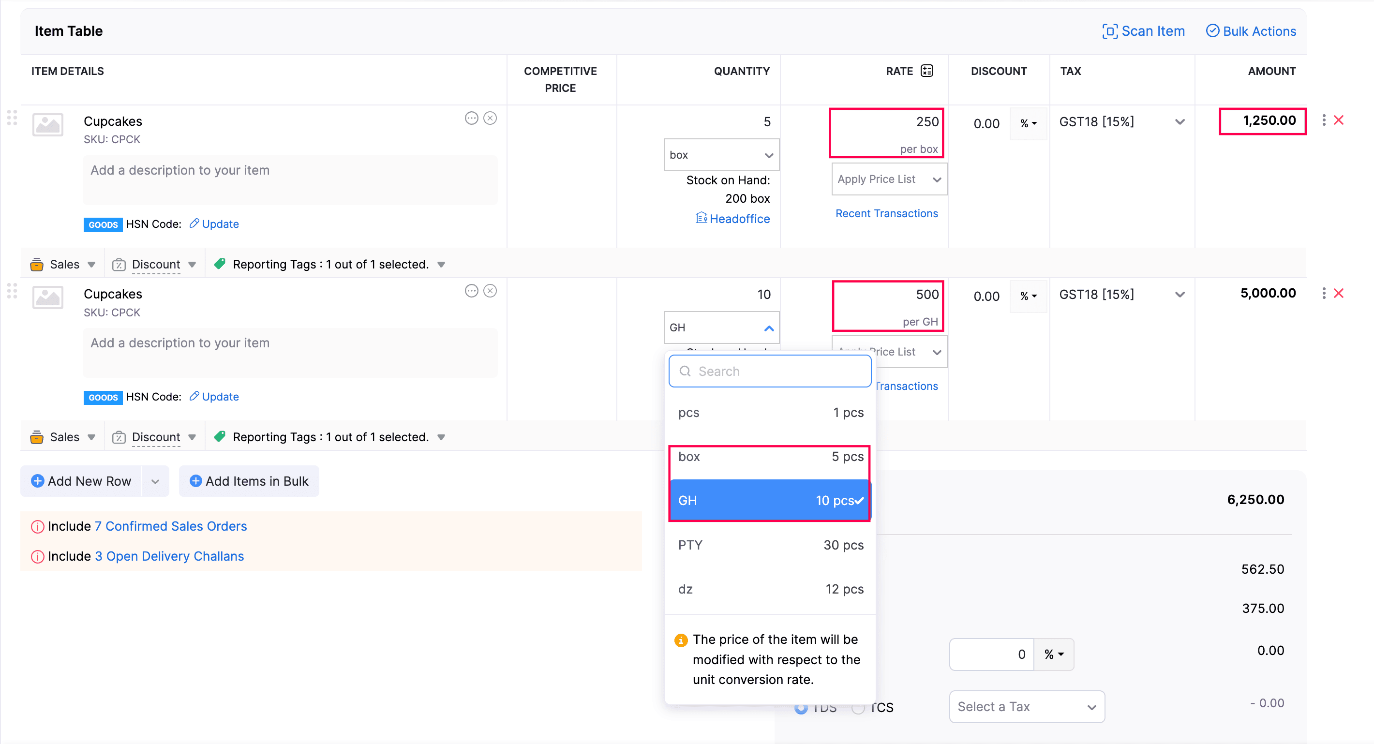
Task: Open three-dot menu for second Cupcakes row
Action: click(x=1324, y=293)
